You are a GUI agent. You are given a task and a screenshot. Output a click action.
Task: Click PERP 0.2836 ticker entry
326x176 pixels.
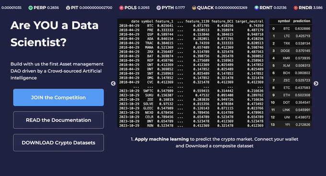[x=44, y=8]
